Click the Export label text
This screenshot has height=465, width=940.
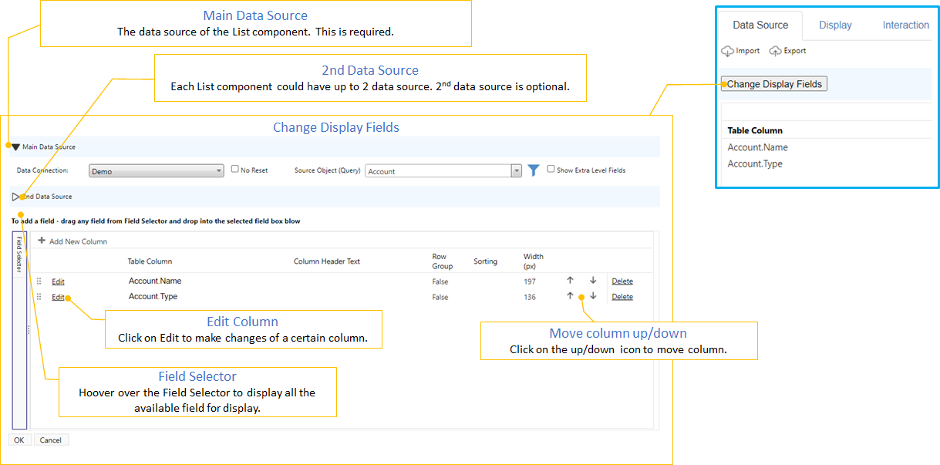[795, 51]
